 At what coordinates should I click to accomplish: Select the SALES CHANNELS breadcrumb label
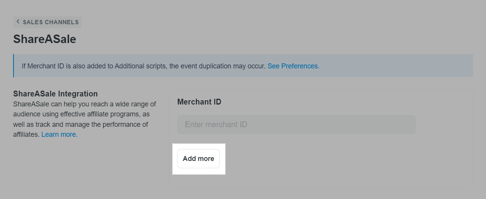(50, 22)
